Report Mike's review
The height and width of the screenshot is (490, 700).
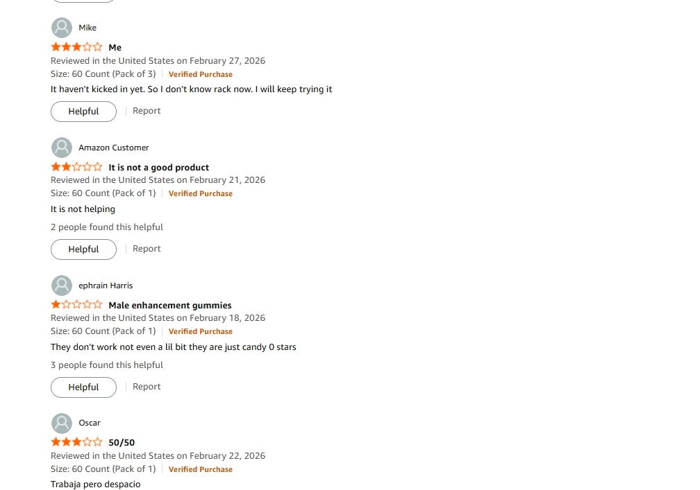(147, 111)
